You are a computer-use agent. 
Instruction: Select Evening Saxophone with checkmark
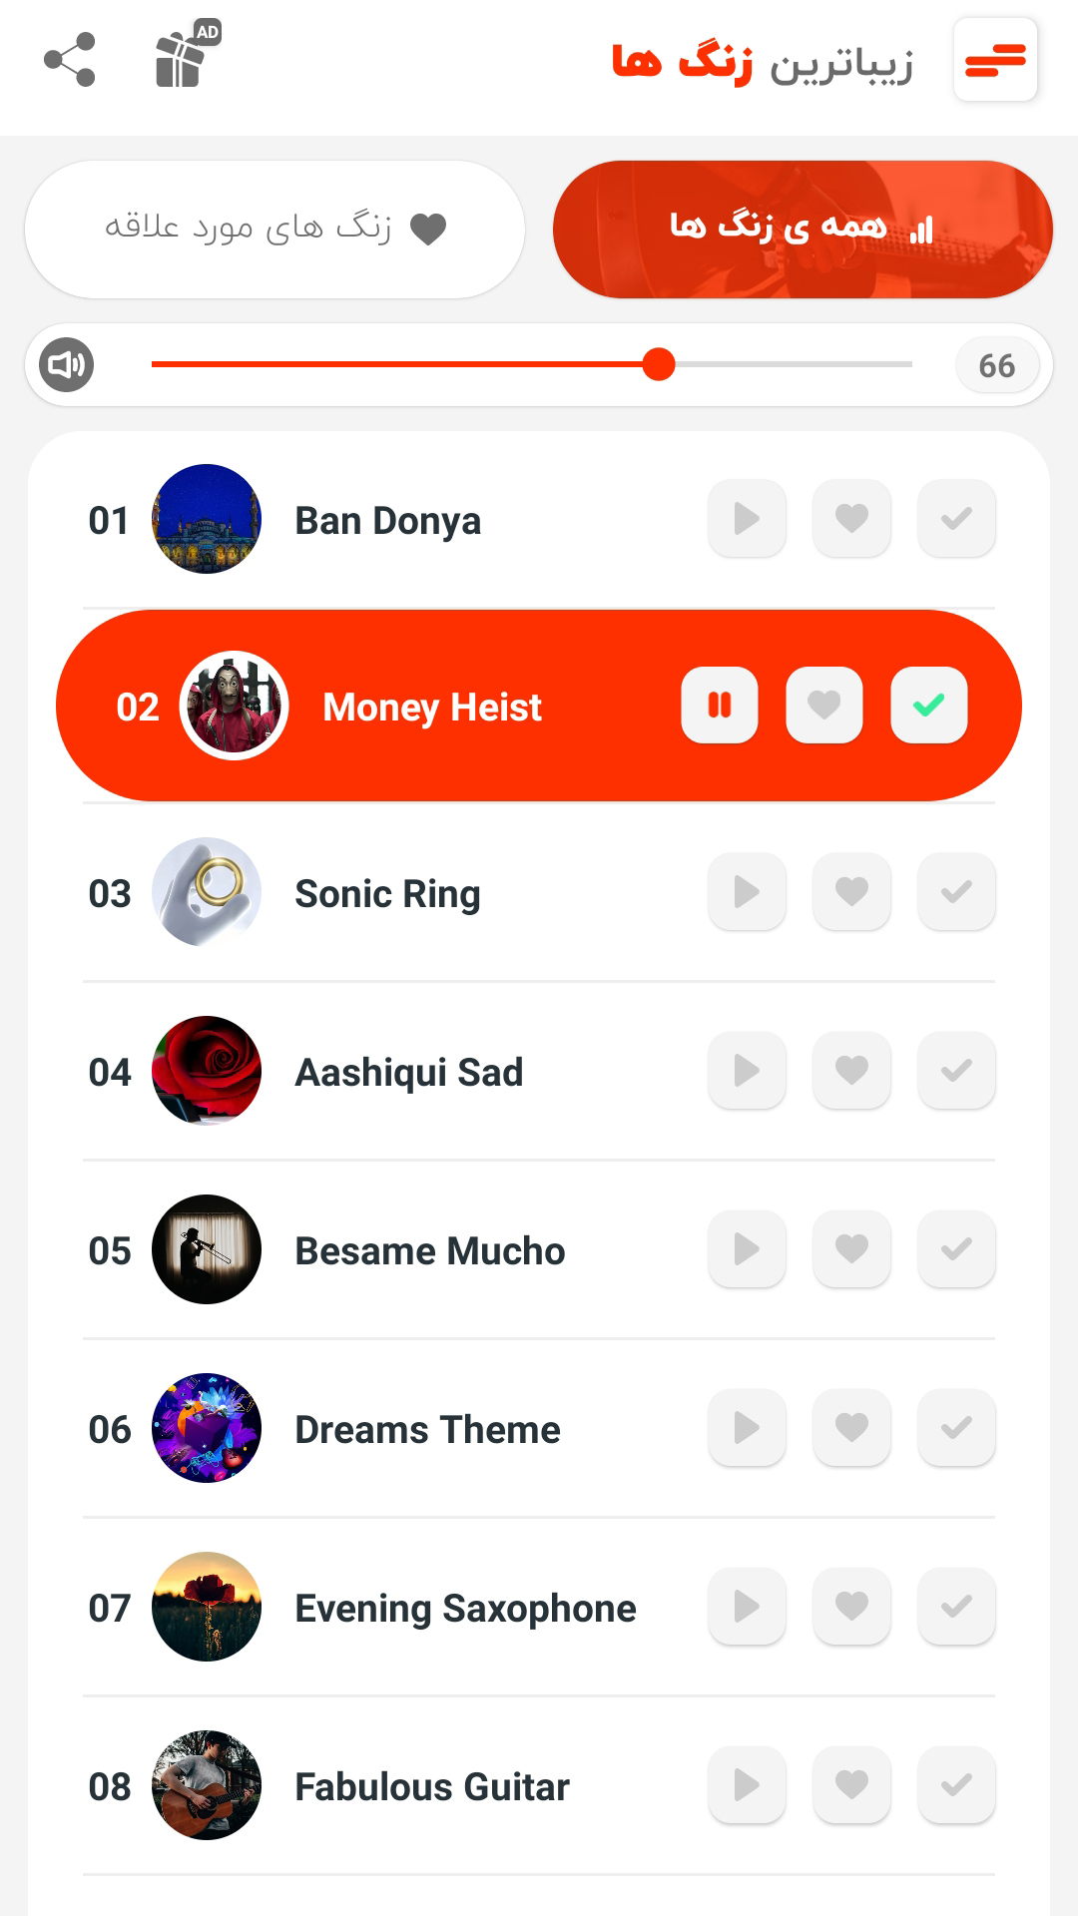tap(956, 1607)
